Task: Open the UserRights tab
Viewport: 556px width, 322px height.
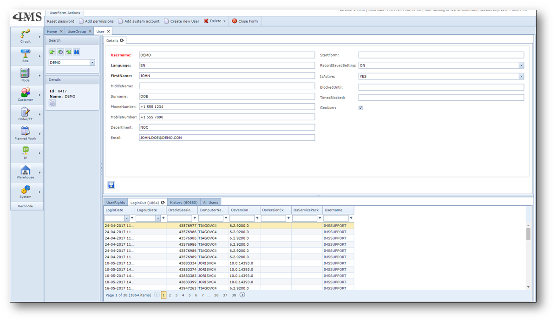Action: 116,203
